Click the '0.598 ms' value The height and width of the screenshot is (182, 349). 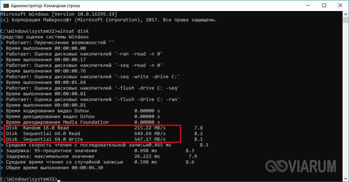pos(146,162)
